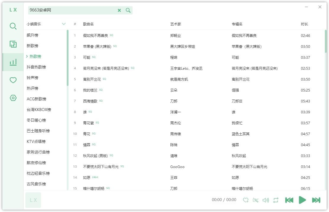
Task: Collapse the 热歌榜 chart chevron
Action: click(x=26, y=56)
